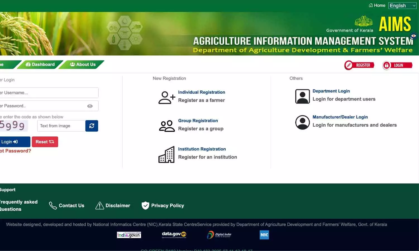Image resolution: width=419 pixels, height=251 pixels.
Task: Open the English language dropdown
Action: tap(402, 6)
